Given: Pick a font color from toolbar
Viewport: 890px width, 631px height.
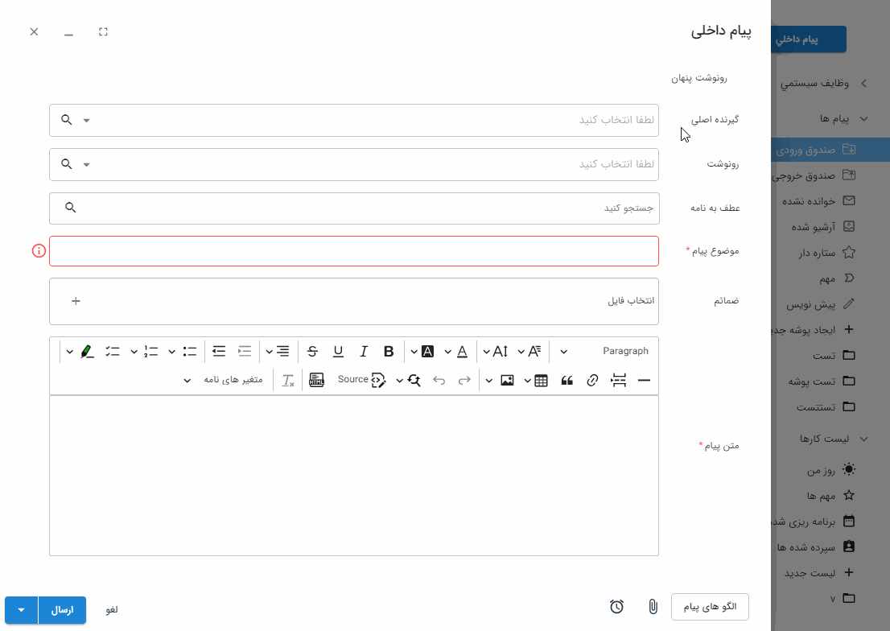Looking at the screenshot, I should [x=462, y=351].
